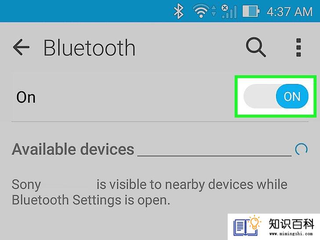
Task: Tap the Wi-Fi status bar icon
Action: [x=201, y=11]
